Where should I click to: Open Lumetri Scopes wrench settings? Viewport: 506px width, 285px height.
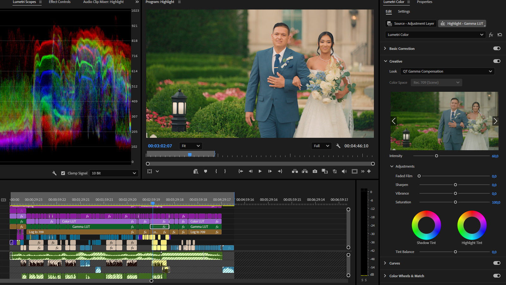pos(54,173)
